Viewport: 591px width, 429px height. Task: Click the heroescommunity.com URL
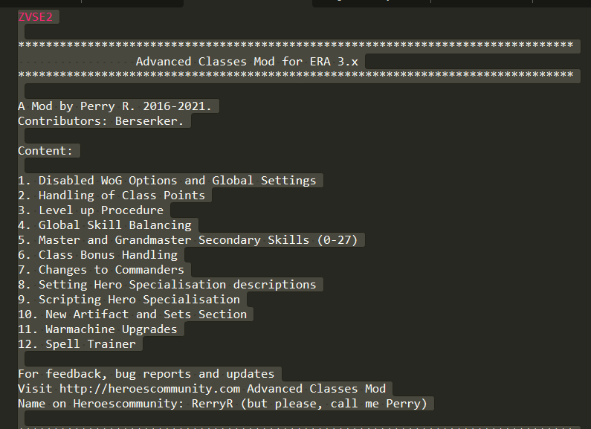(x=149, y=389)
